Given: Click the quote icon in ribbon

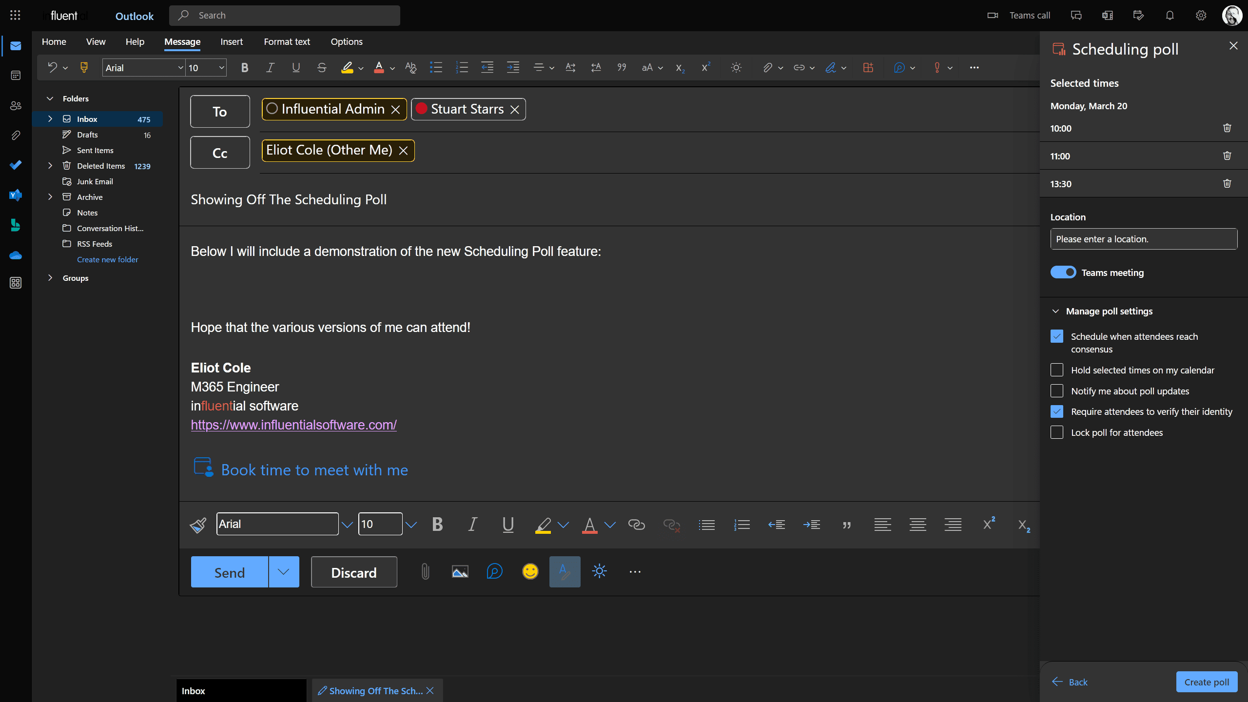Looking at the screenshot, I should click(x=622, y=67).
